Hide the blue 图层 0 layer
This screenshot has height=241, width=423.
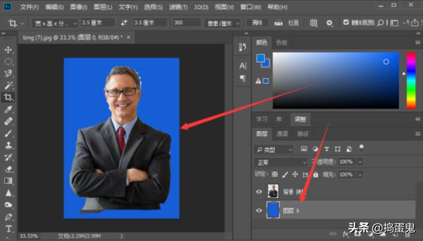tap(259, 210)
